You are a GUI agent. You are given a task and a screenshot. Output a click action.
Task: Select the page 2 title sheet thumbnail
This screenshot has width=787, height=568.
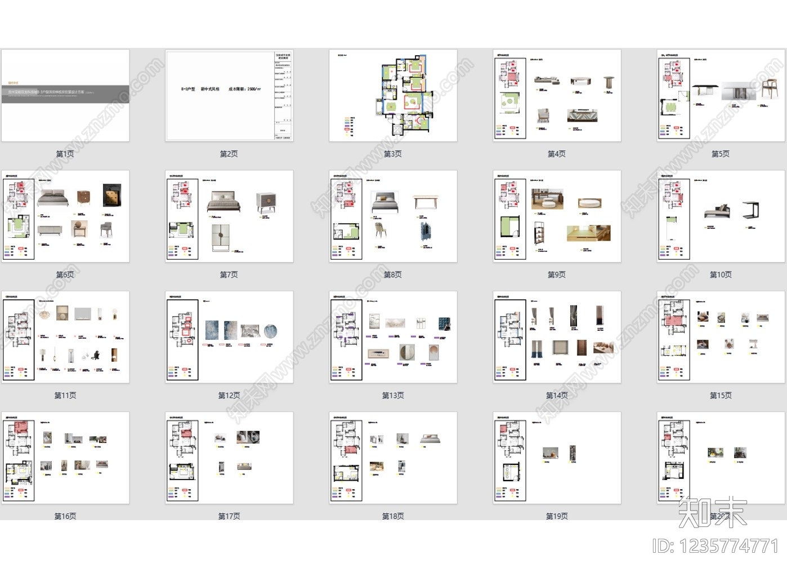point(229,95)
